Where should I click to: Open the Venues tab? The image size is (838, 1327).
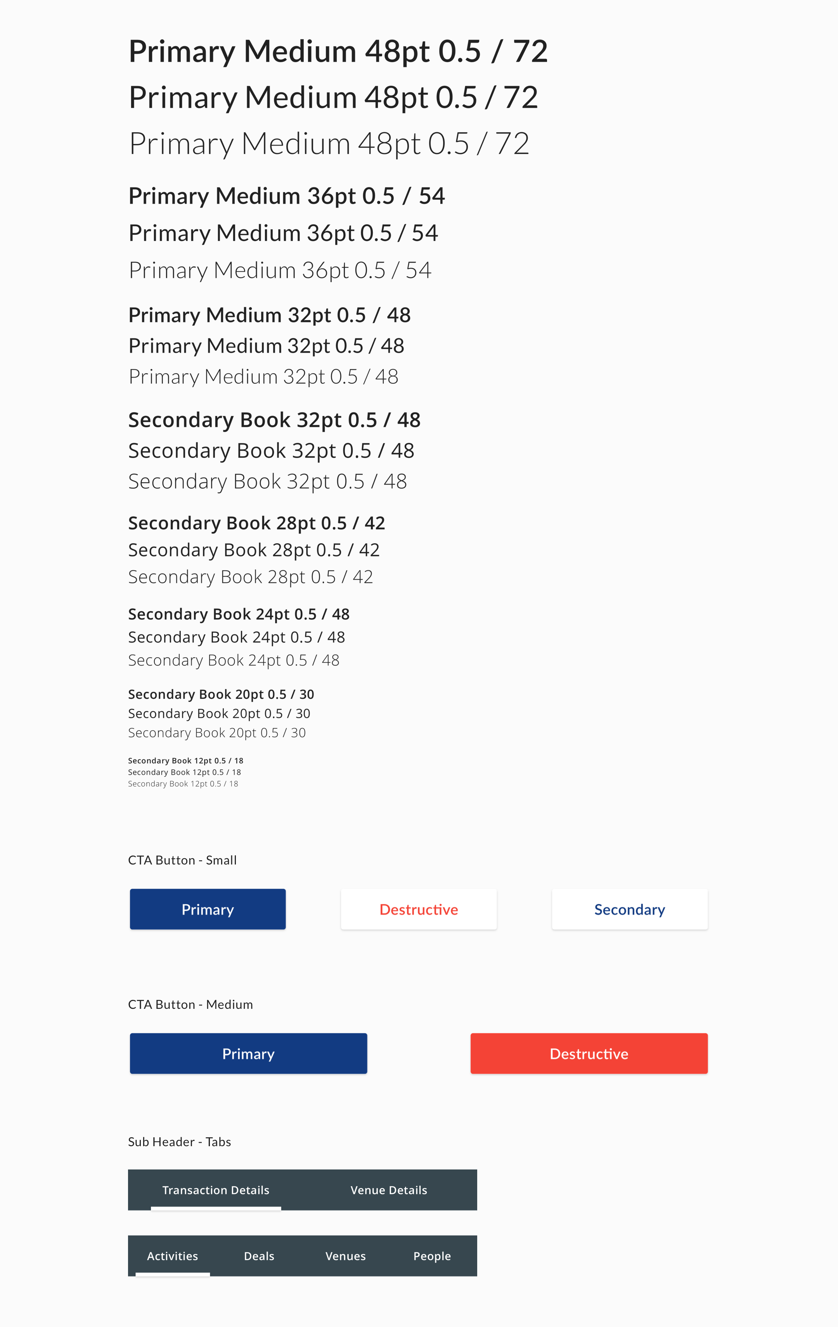click(x=345, y=1256)
